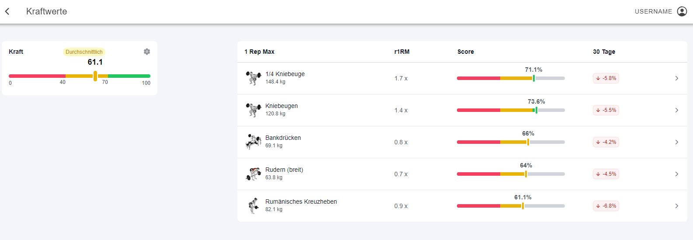Click the Durchschnittlich rating badge
Screen dimensions: 693x240
click(x=84, y=52)
